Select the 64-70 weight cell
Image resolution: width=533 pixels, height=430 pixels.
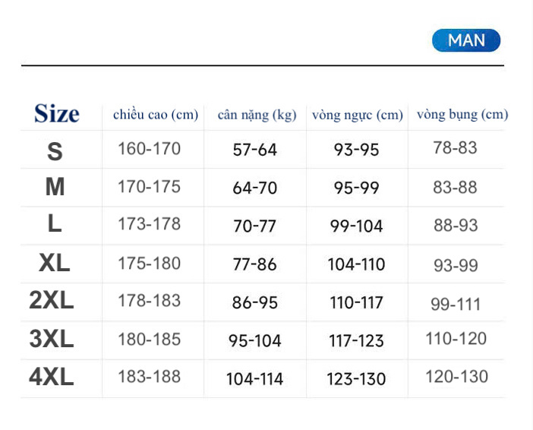(255, 188)
